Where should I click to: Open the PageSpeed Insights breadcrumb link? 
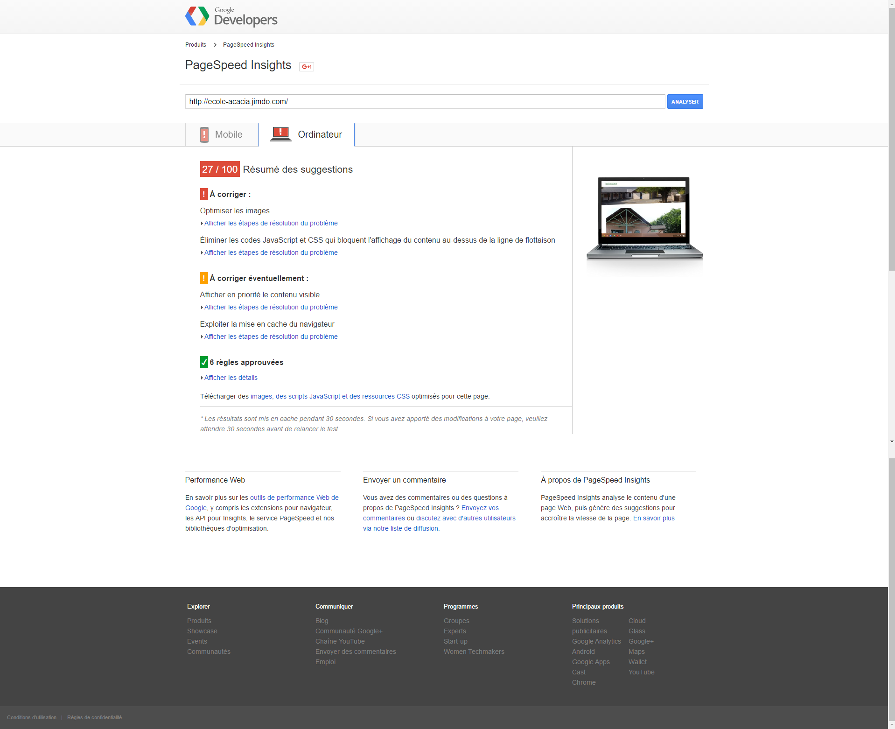[249, 45]
